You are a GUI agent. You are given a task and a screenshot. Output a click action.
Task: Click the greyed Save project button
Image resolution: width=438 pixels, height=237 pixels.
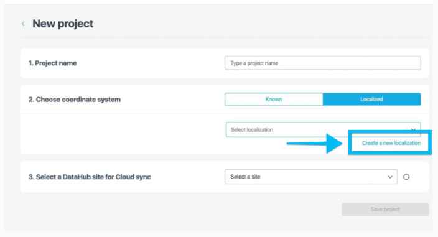(385, 210)
